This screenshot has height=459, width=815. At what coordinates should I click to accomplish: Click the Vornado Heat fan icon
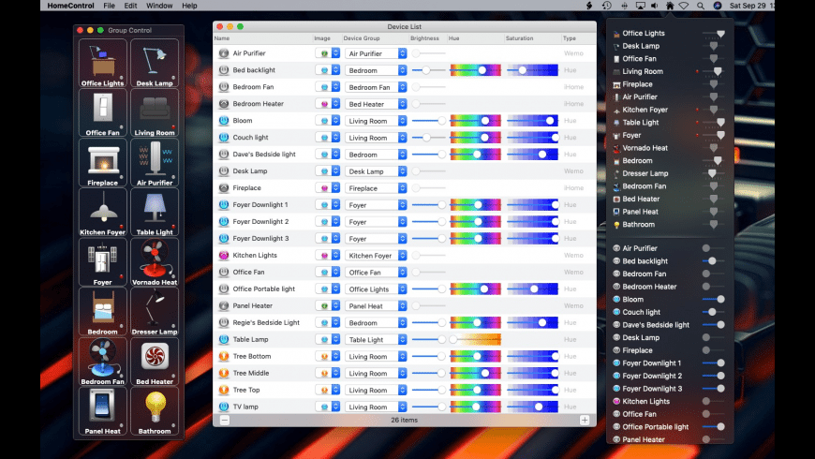point(154,259)
